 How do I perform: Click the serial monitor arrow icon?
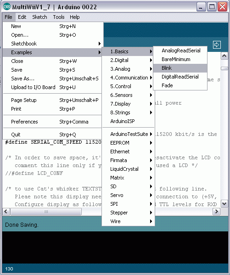point(217,45)
